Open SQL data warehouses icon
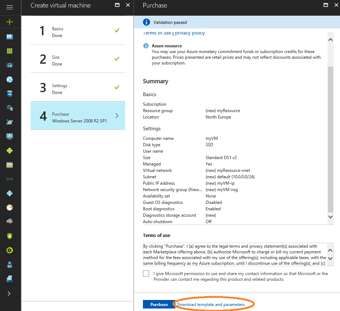 (x=10, y=108)
